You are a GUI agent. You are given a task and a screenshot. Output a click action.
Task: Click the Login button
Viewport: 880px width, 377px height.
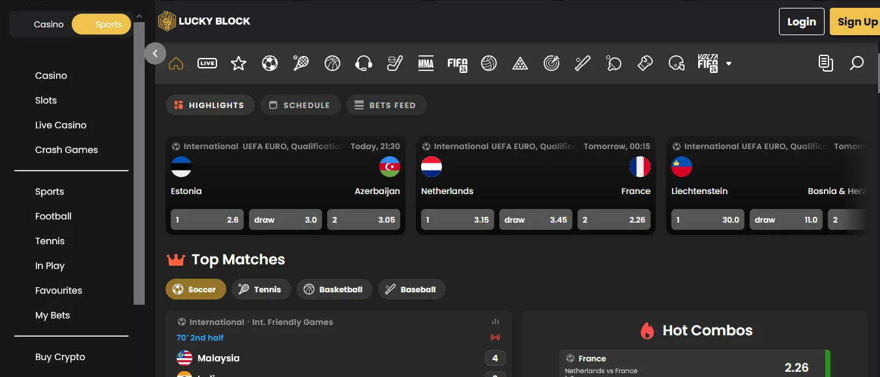coord(802,21)
